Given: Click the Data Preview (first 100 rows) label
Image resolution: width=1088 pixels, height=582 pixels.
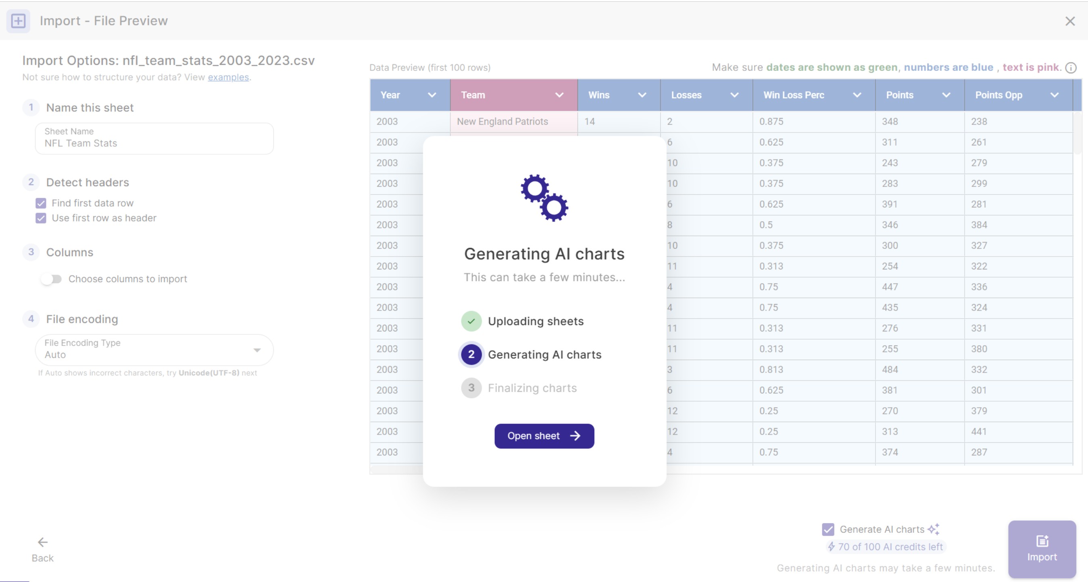Looking at the screenshot, I should tap(429, 68).
